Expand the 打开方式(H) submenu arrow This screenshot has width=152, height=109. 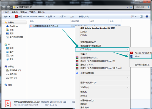(128, 49)
